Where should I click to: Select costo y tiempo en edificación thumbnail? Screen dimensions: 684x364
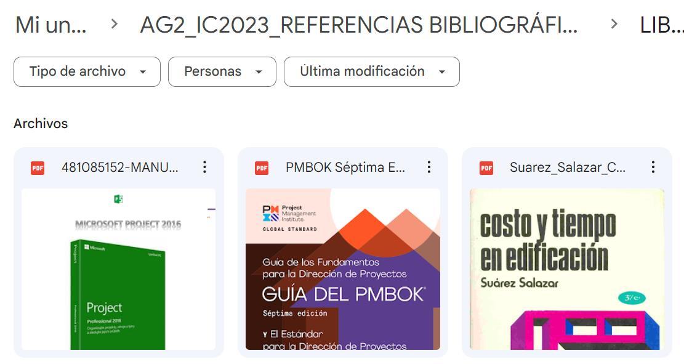[x=567, y=269]
